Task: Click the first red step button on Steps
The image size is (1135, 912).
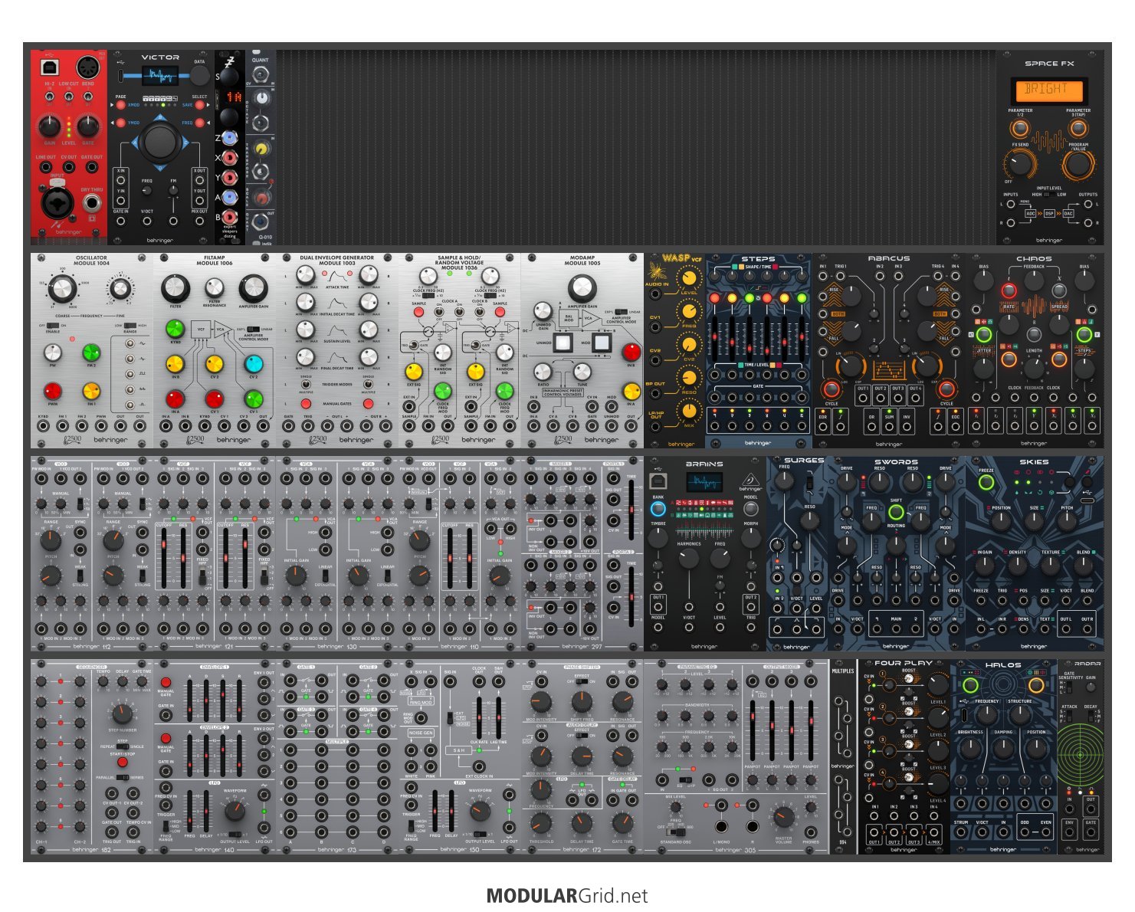Action: pos(714,298)
